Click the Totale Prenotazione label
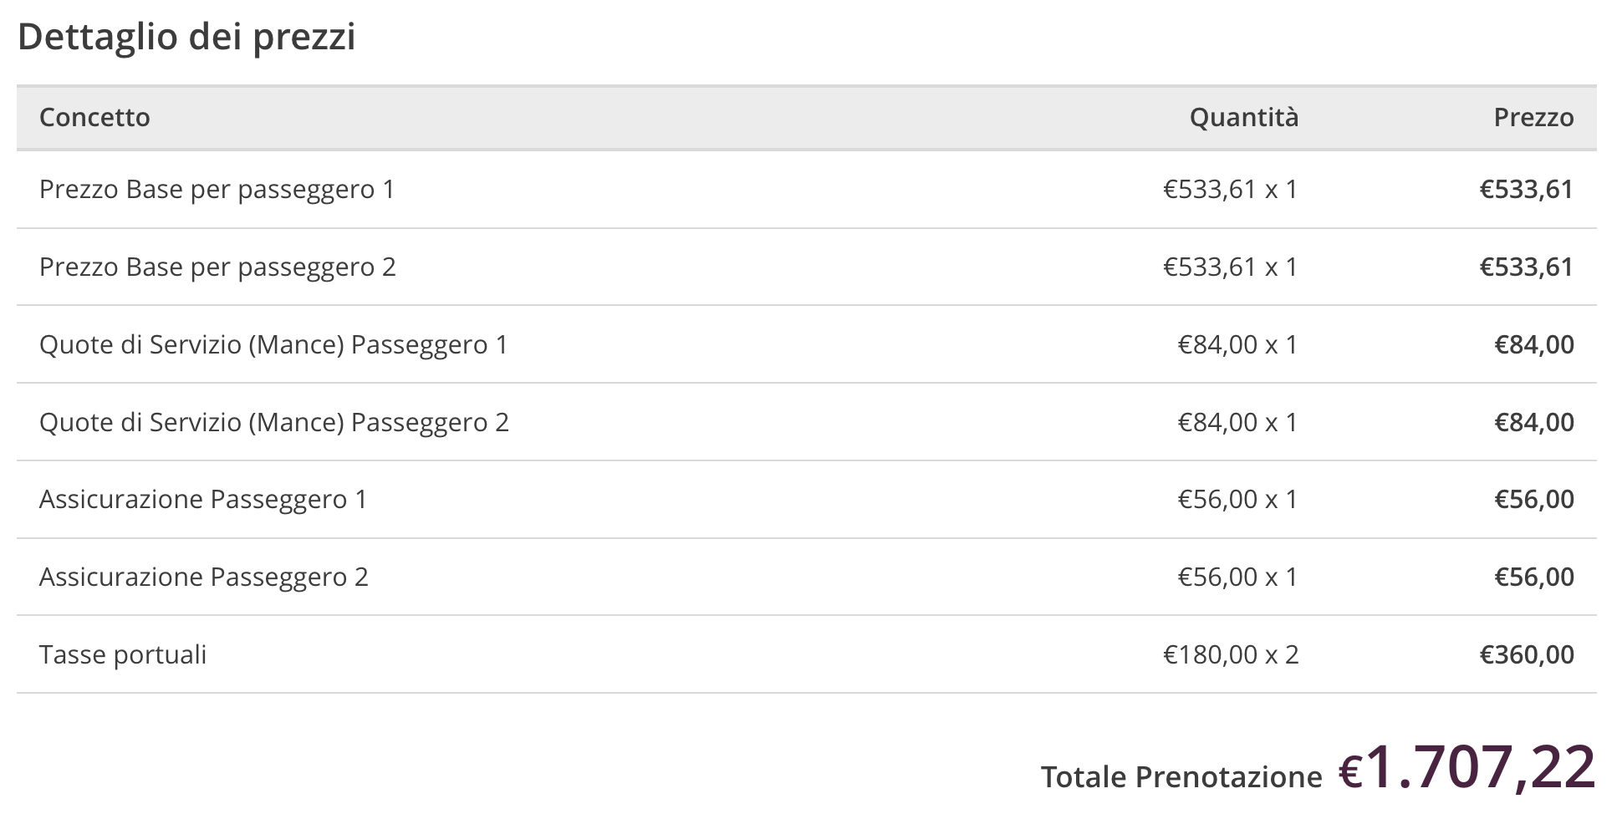 pos(1181,777)
